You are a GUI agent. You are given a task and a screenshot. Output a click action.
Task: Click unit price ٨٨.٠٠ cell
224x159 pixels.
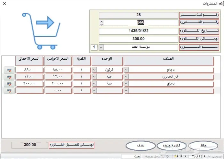58,70
